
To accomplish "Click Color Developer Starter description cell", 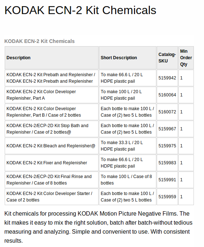I will coord(52,197).
